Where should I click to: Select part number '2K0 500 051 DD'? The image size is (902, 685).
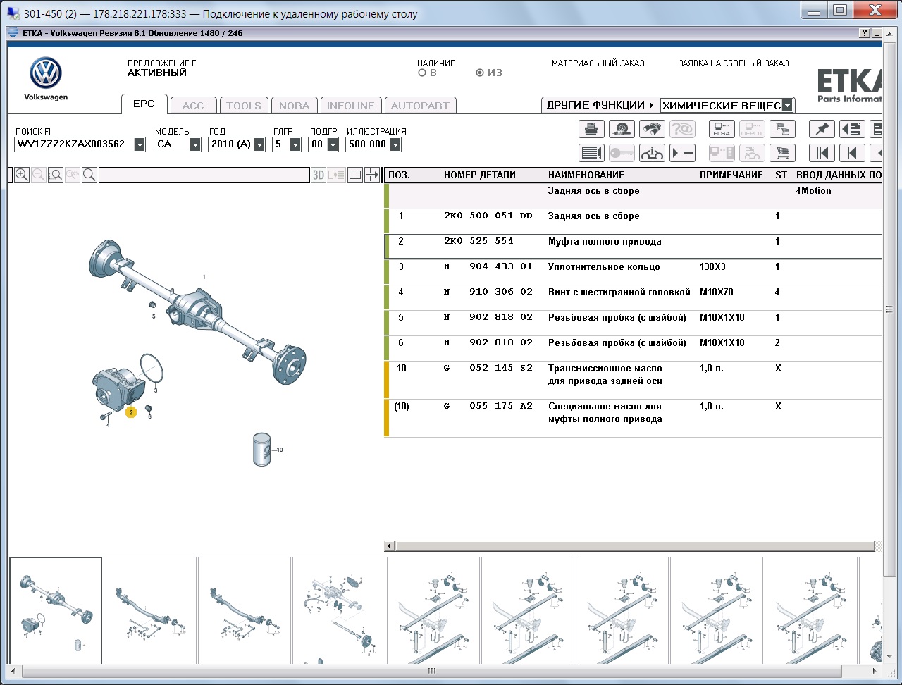tap(488, 216)
